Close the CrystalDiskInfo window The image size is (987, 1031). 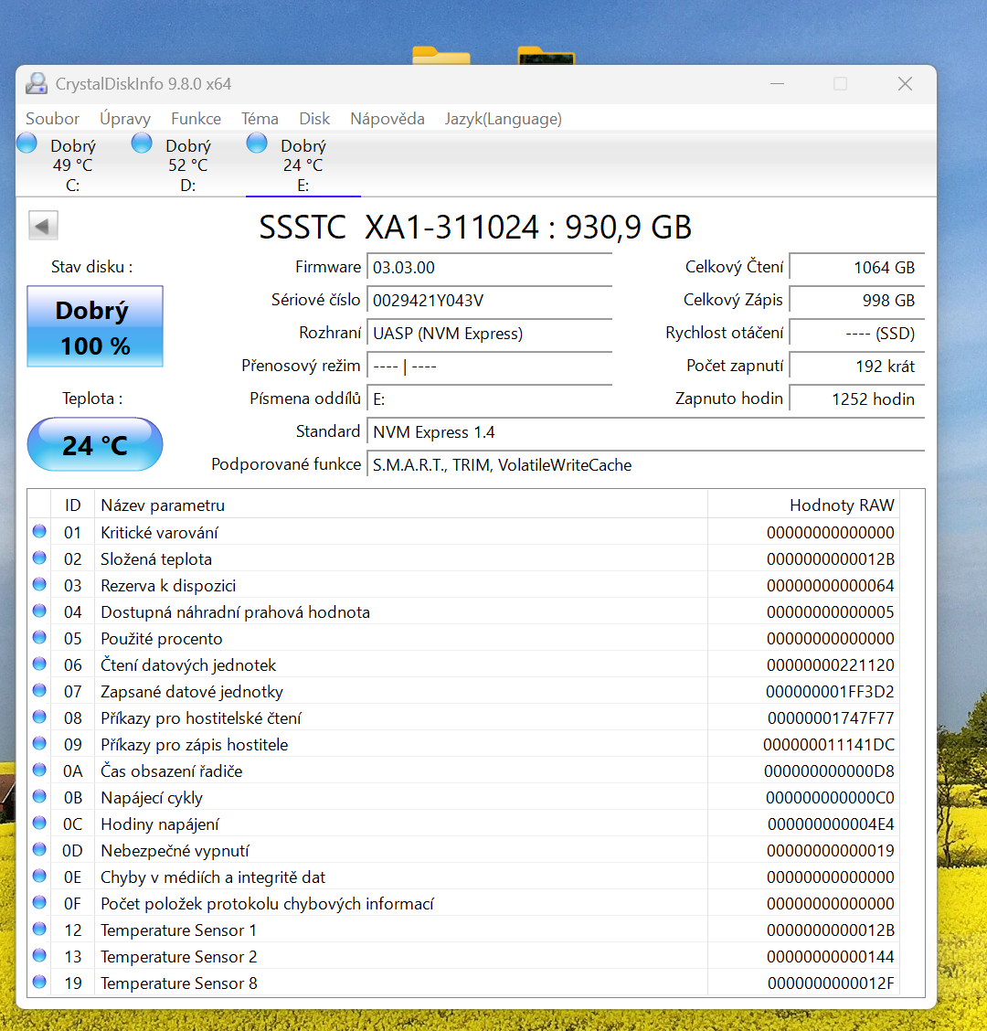pos(905,83)
